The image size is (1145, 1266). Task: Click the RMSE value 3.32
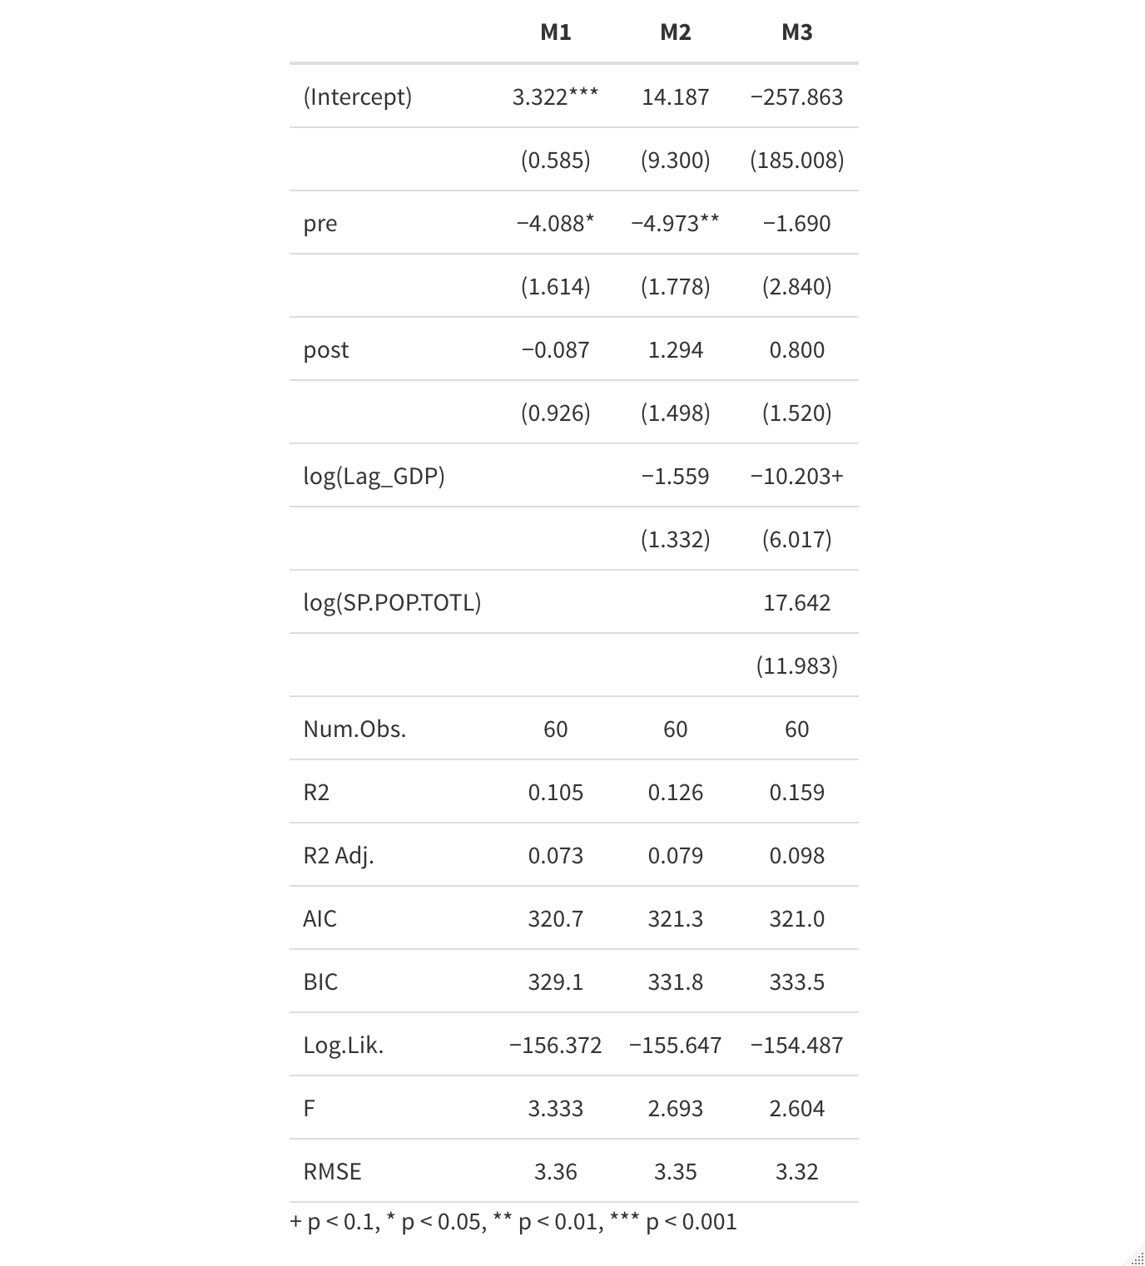(x=796, y=1172)
